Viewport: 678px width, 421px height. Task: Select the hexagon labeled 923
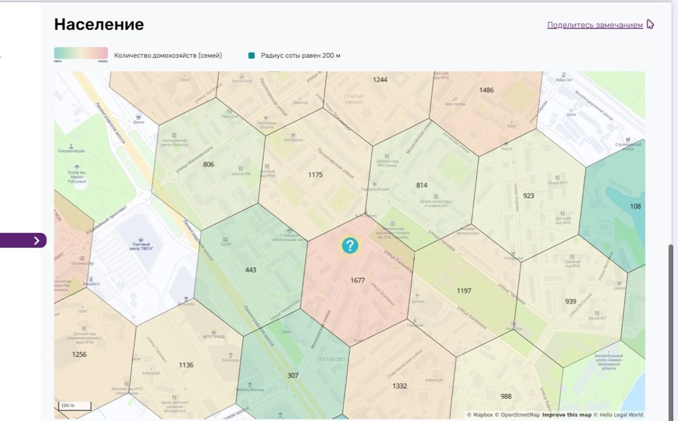click(529, 196)
